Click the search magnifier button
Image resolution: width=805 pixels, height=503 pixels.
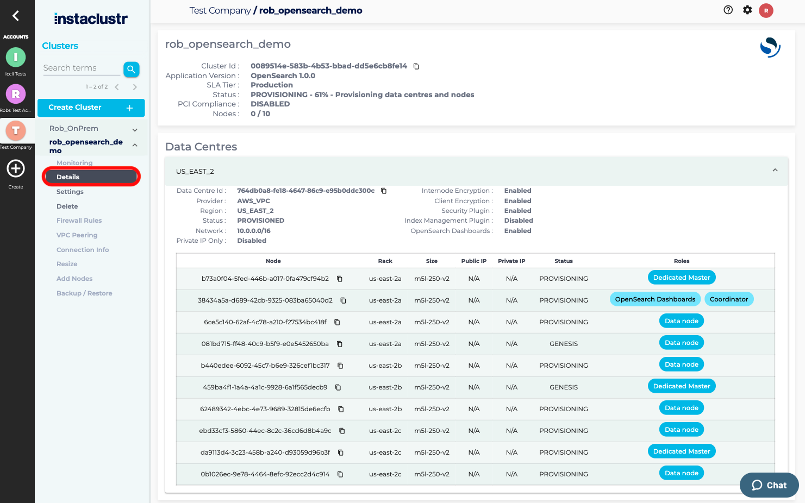[x=131, y=69]
